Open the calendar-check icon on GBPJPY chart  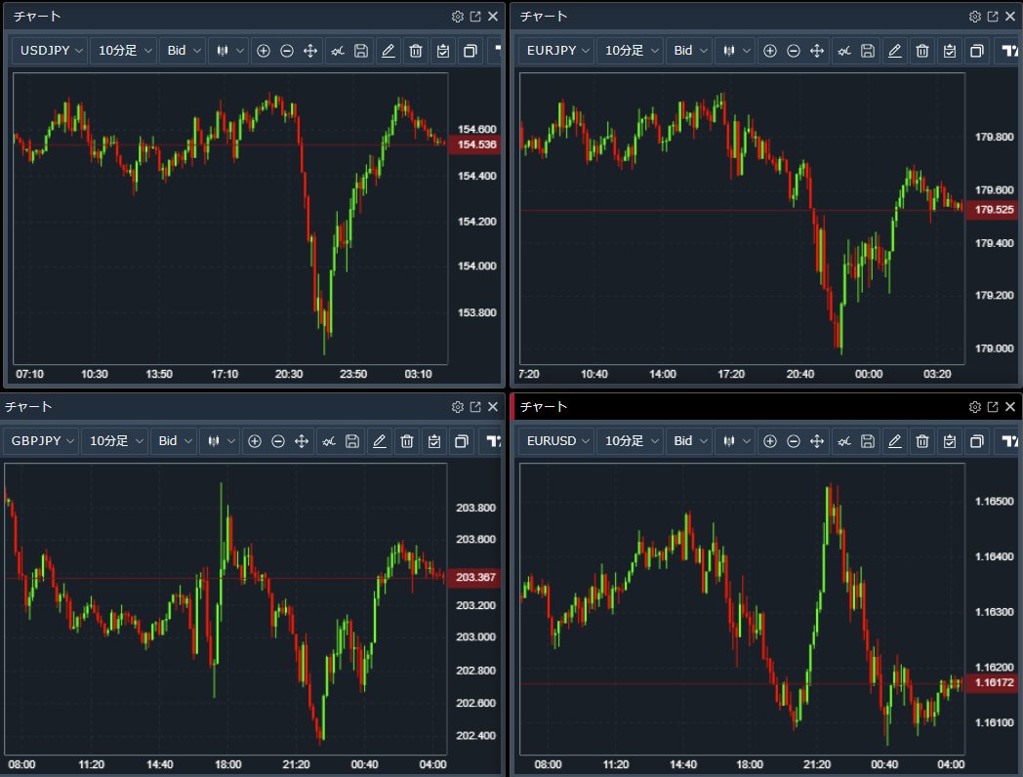(x=434, y=441)
